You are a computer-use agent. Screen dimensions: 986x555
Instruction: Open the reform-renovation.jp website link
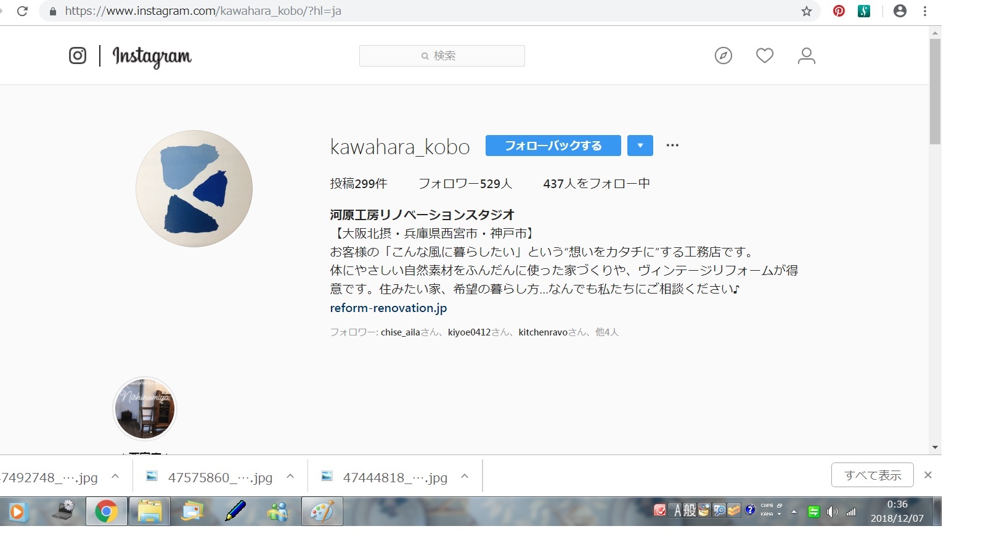(388, 308)
